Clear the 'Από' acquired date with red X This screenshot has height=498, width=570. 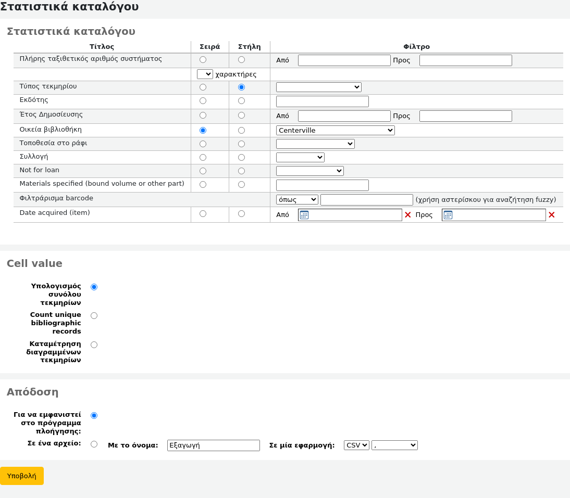(x=408, y=215)
